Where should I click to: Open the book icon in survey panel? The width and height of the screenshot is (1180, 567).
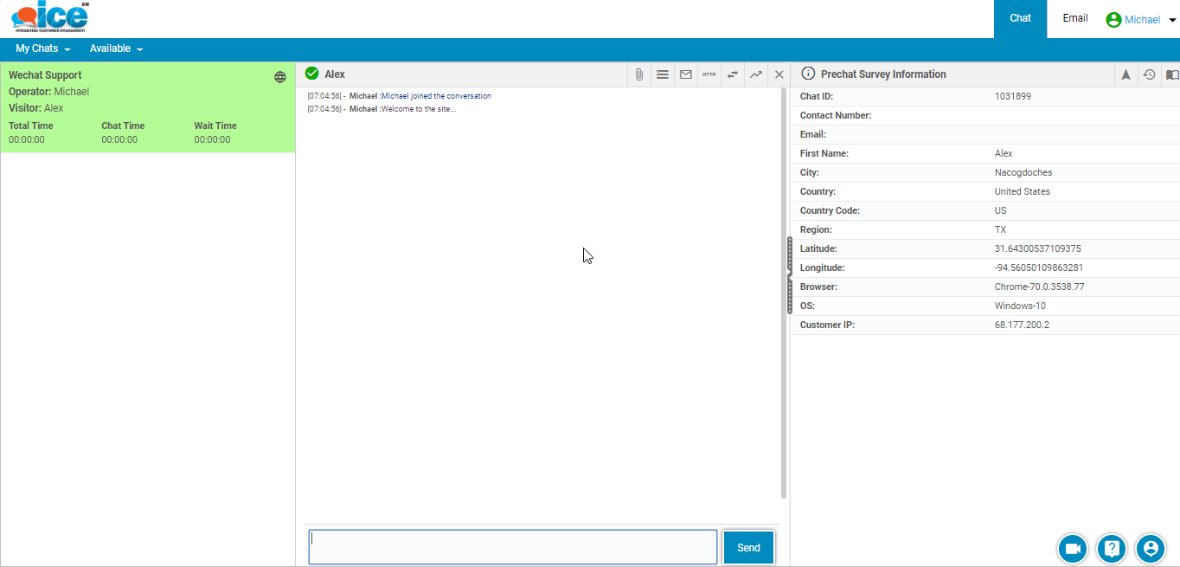click(1171, 74)
